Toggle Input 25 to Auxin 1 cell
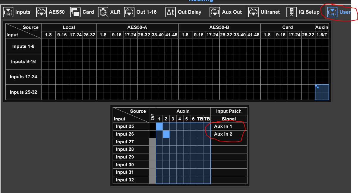This screenshot has height=193, width=358. pyautogui.click(x=159, y=126)
